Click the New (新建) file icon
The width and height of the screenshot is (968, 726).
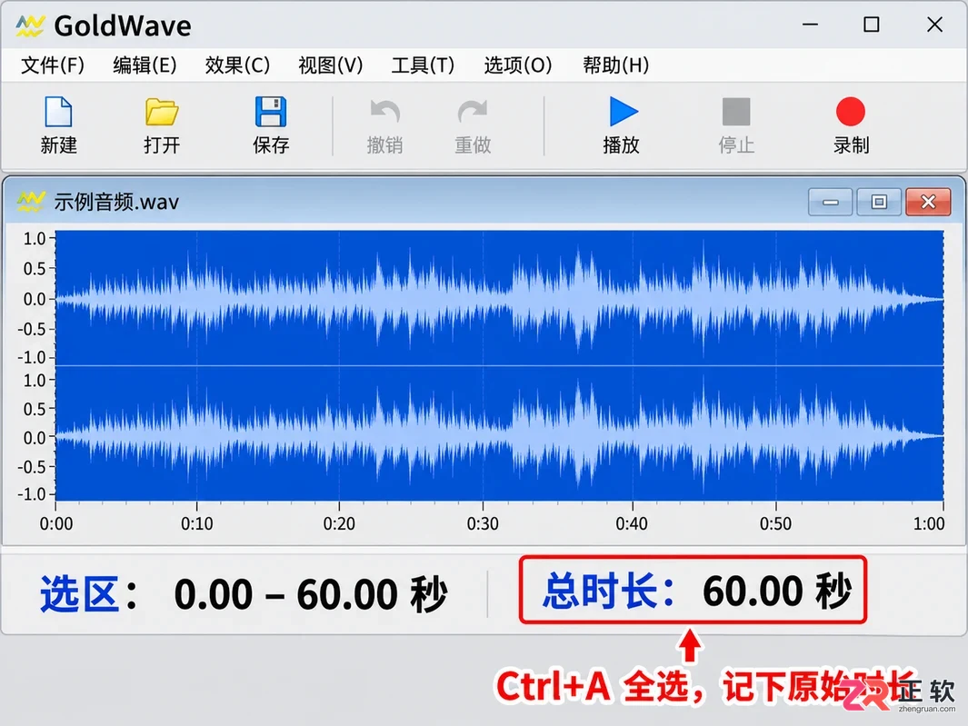coord(59,113)
